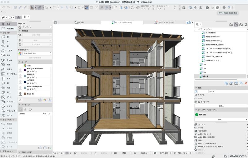
Task: Click Saya ito's brown color swatch
Action: tap(25, 94)
